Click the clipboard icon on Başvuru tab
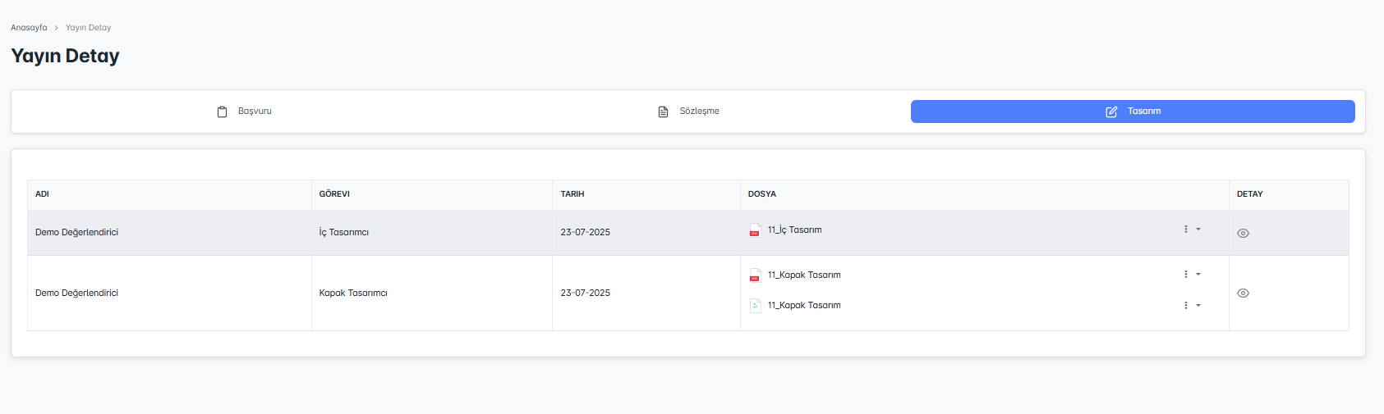Image resolution: width=1384 pixels, height=414 pixels. point(222,111)
